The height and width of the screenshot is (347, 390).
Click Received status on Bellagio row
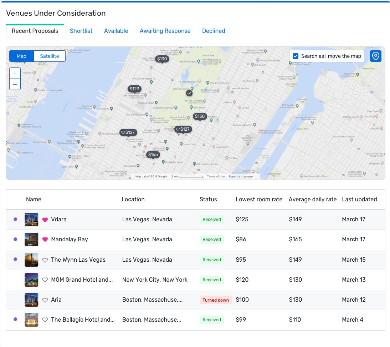click(x=212, y=320)
